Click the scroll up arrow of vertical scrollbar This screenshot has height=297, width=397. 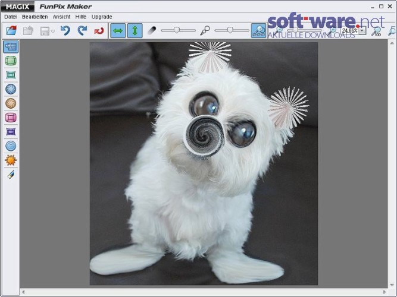392,43
